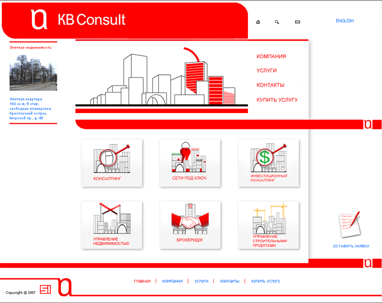
Task: Switch to the ENGLISH version
Action: click(x=344, y=21)
